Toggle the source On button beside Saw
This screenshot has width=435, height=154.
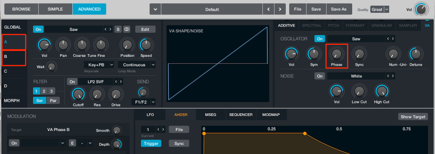click(x=38, y=29)
